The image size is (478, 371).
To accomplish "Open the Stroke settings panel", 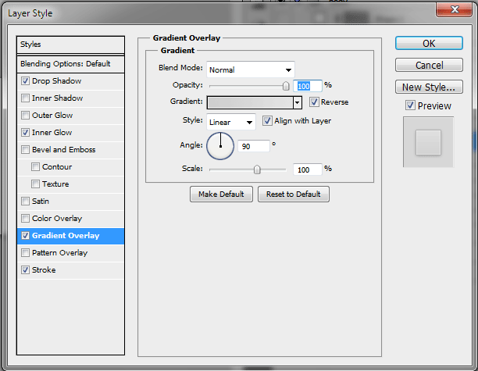I will [x=45, y=270].
